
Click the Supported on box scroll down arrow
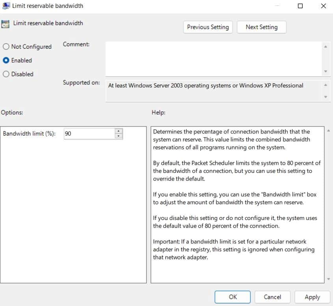tap(326, 96)
